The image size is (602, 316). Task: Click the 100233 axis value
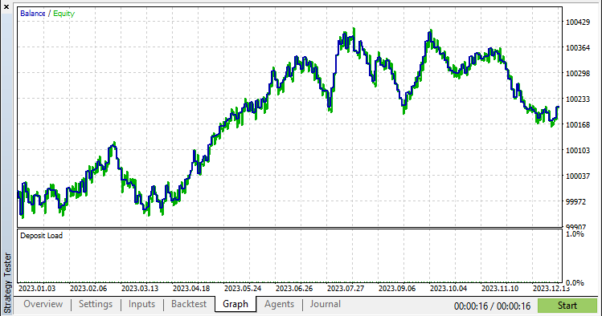578,99
